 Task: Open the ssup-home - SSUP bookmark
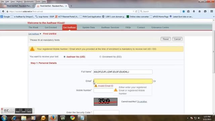click(x=45, y=16)
